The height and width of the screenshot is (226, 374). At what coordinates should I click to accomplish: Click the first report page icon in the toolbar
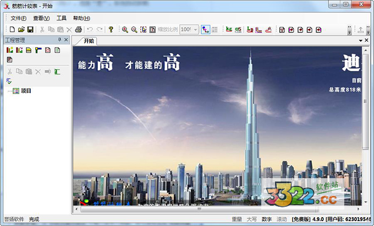(282, 30)
